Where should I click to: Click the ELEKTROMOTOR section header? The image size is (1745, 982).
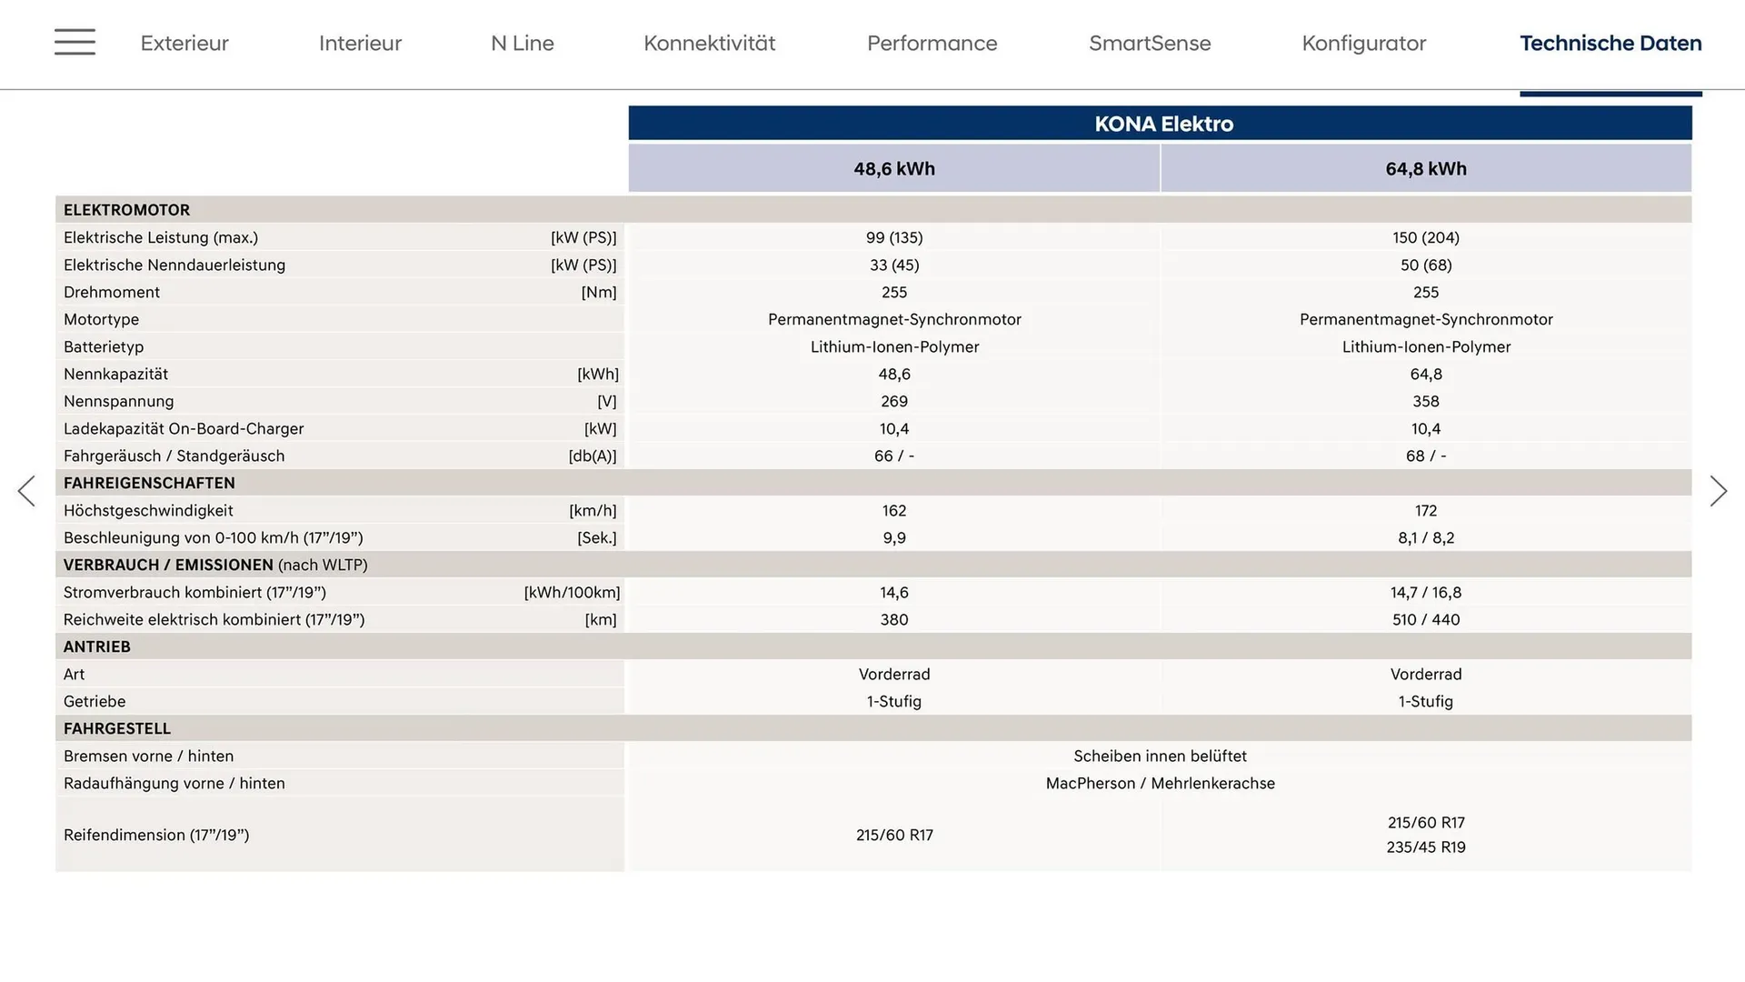click(126, 209)
